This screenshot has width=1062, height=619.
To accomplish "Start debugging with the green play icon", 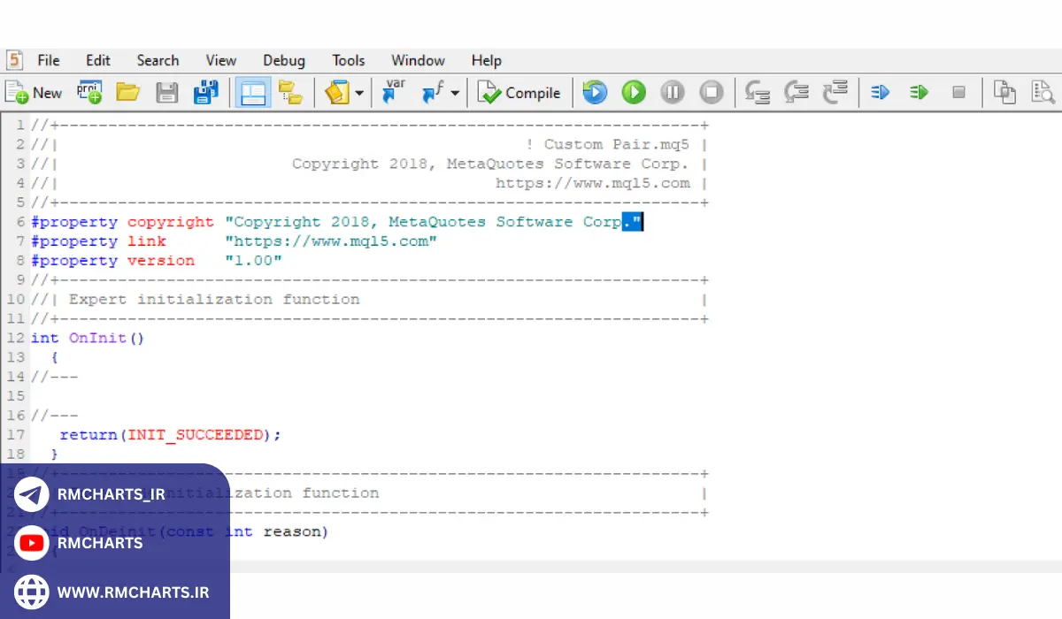I will coord(634,92).
